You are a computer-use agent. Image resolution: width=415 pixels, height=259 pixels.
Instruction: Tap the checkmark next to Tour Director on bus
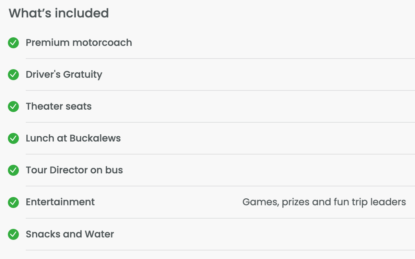[x=13, y=170]
